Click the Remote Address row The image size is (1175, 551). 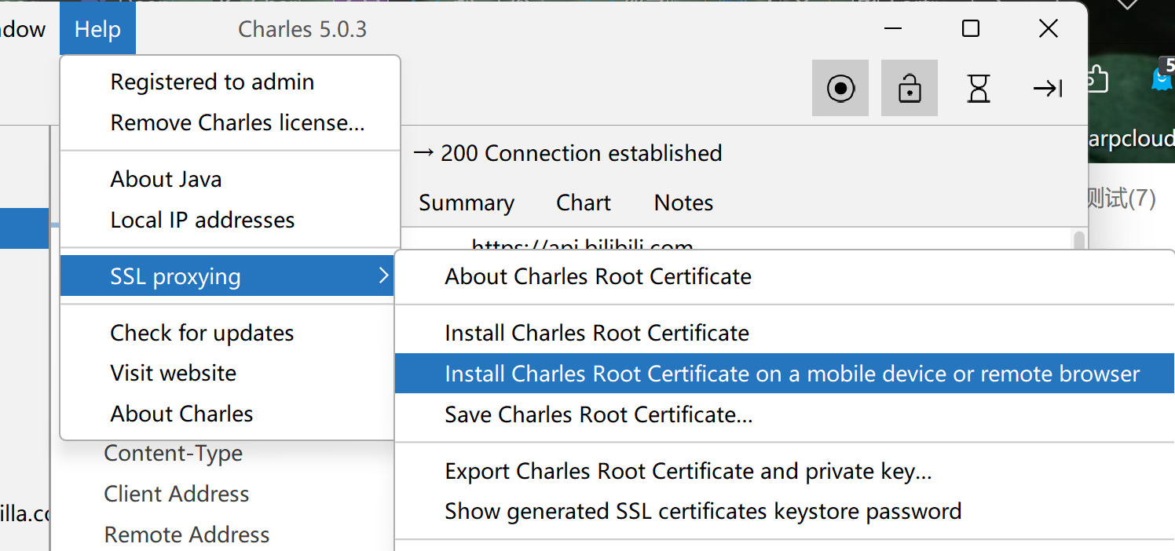click(x=186, y=535)
